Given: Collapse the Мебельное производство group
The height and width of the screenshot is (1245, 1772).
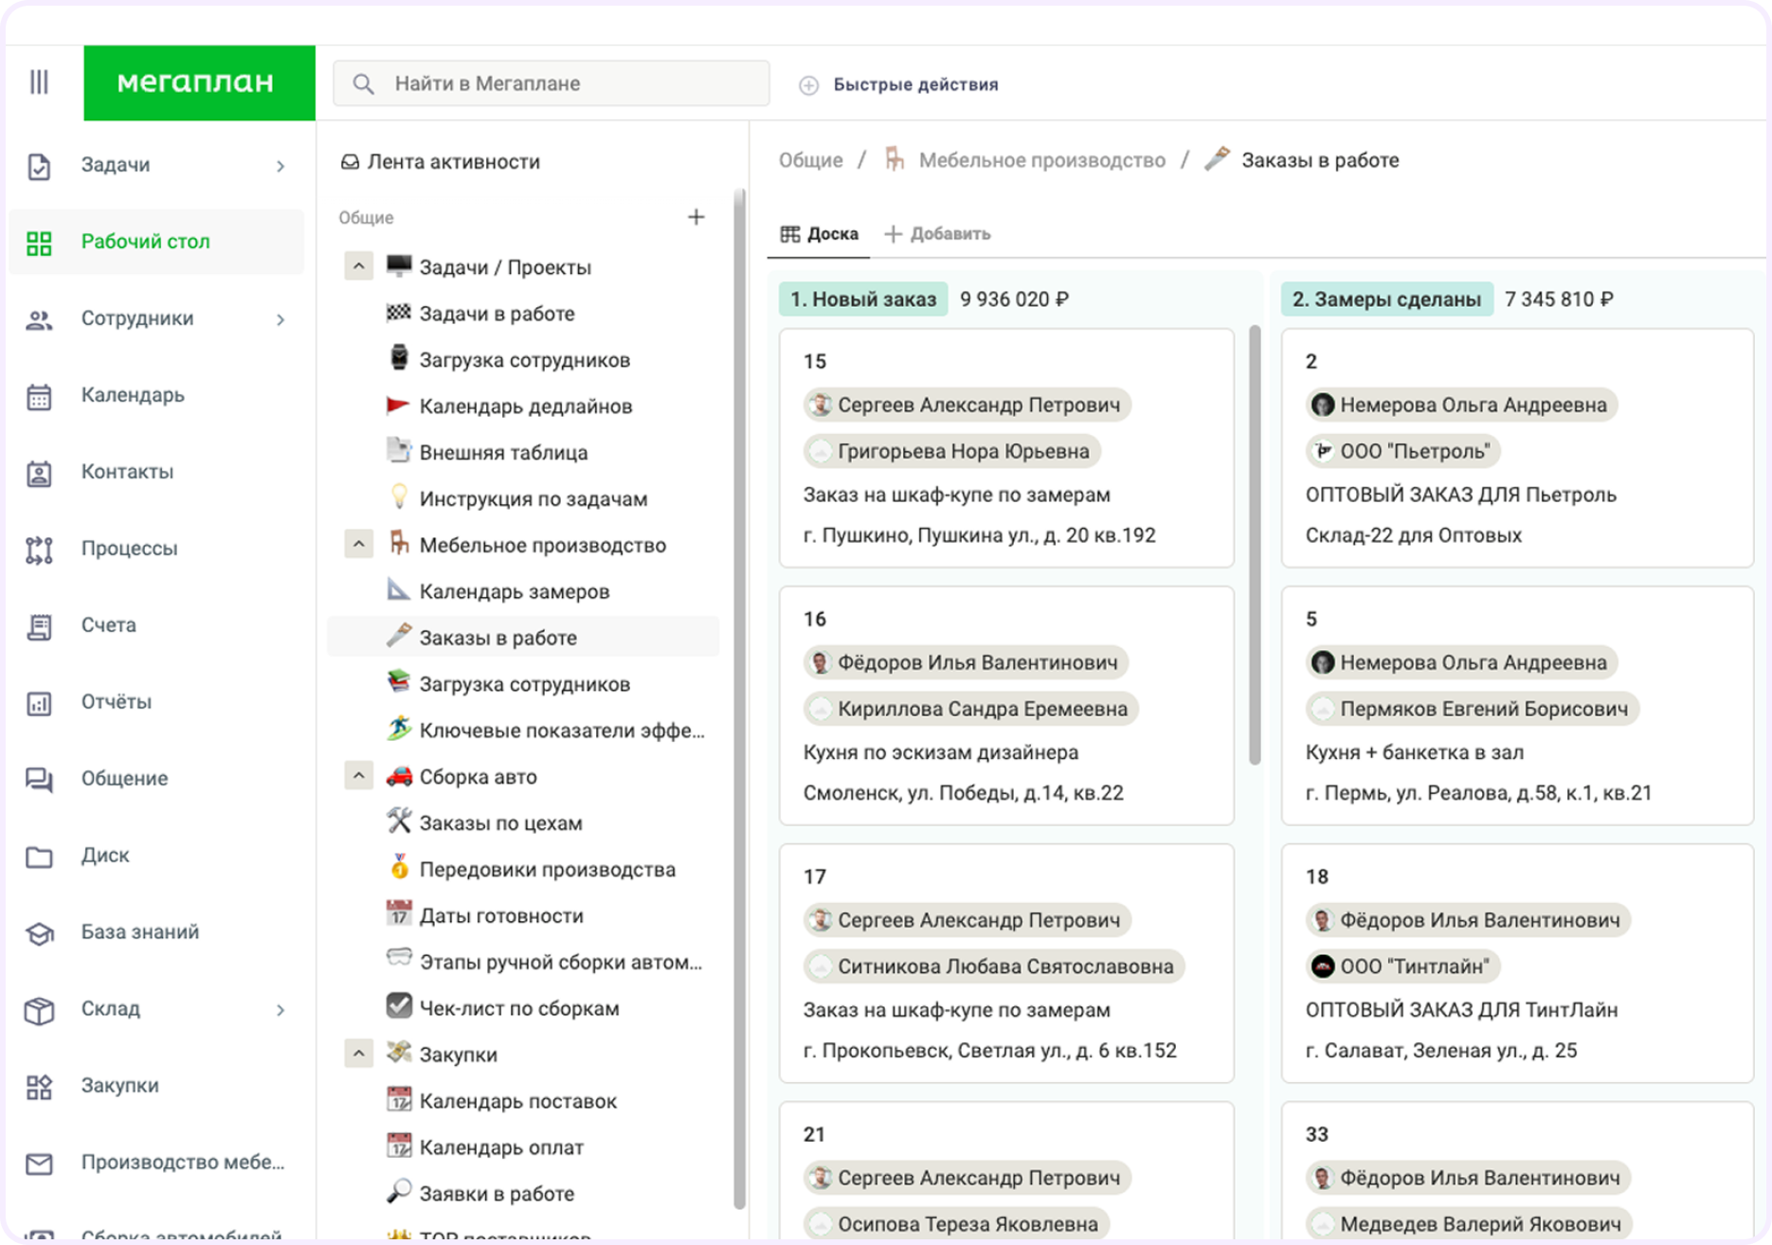Looking at the screenshot, I should [358, 544].
